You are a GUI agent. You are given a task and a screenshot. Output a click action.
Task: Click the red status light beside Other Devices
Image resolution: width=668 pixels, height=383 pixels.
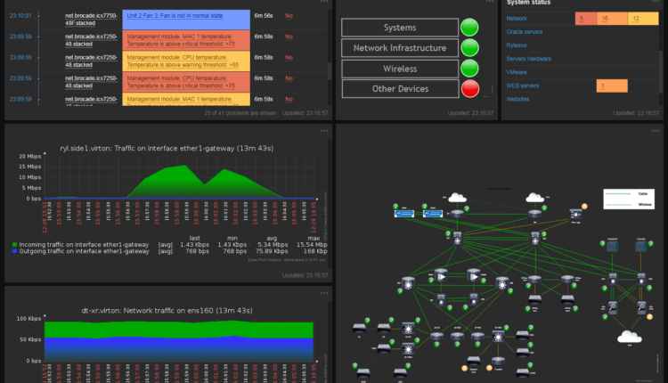(x=470, y=88)
